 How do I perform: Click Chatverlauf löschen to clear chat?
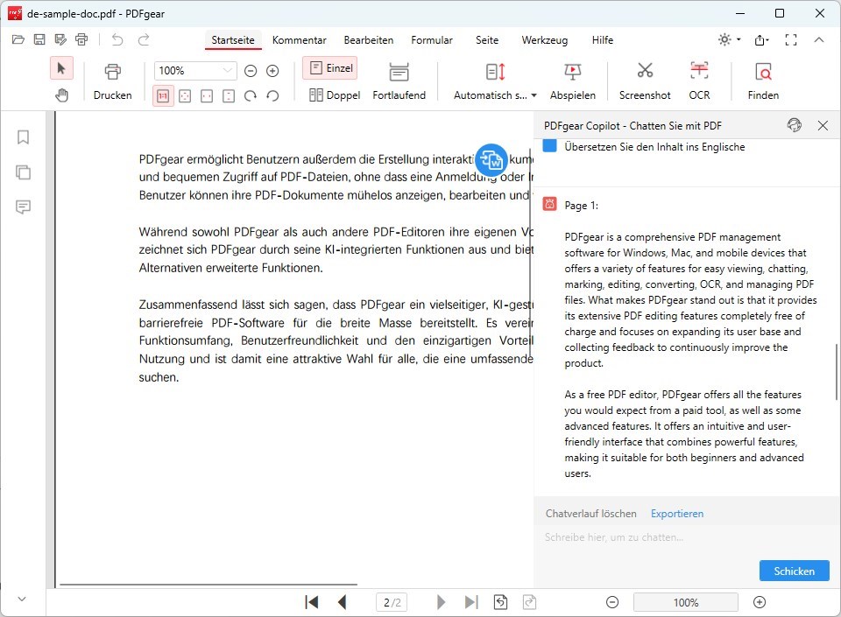(591, 514)
